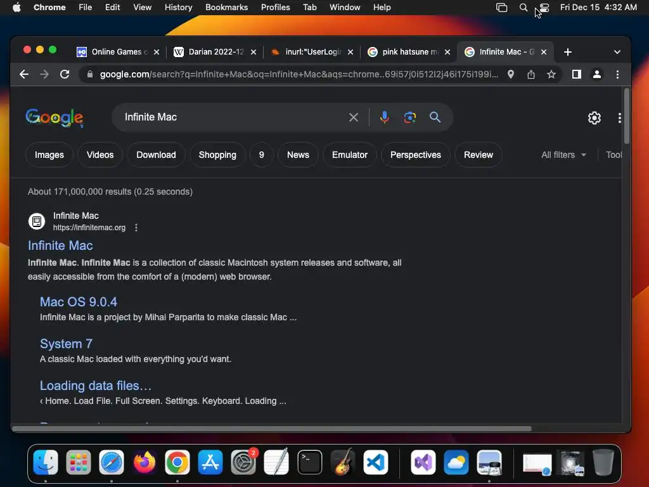
Task: Open Control Center in menu bar
Action: (x=544, y=8)
